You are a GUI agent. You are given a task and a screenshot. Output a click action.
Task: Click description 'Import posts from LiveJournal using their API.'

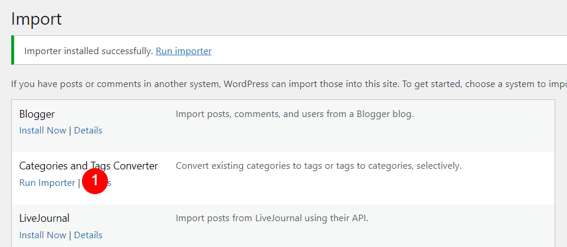click(272, 218)
